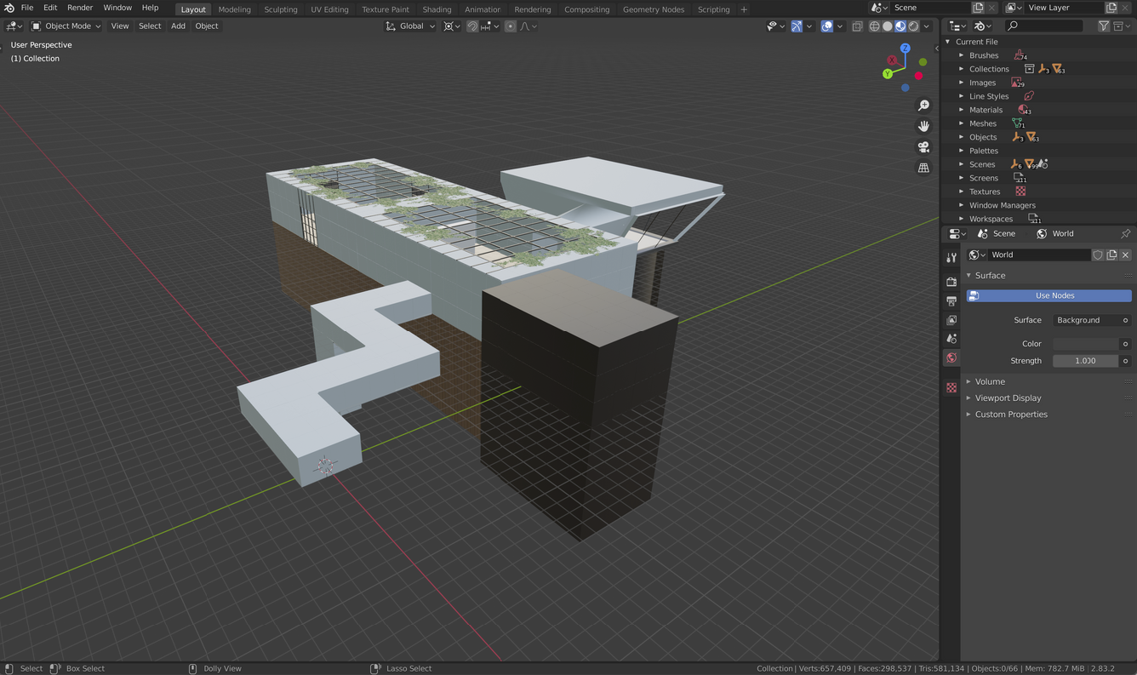
Task: Click the outliner search field
Action: (1047, 26)
